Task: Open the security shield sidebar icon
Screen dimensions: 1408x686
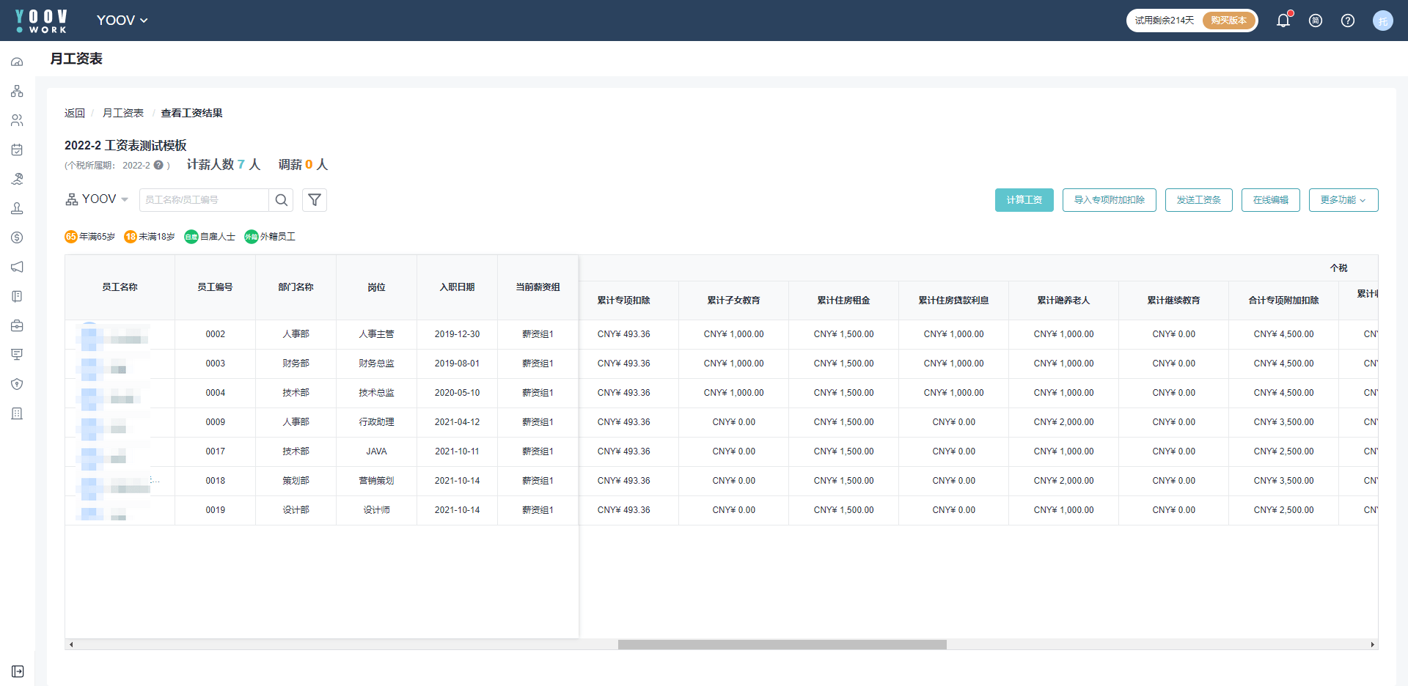Action: pos(17,384)
